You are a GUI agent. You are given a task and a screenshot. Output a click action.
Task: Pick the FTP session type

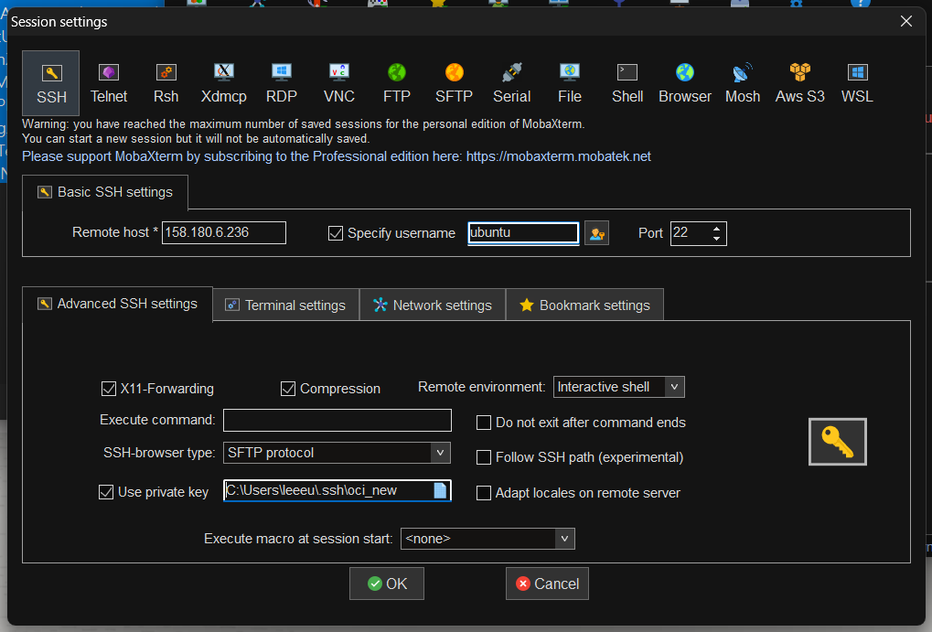coord(396,83)
